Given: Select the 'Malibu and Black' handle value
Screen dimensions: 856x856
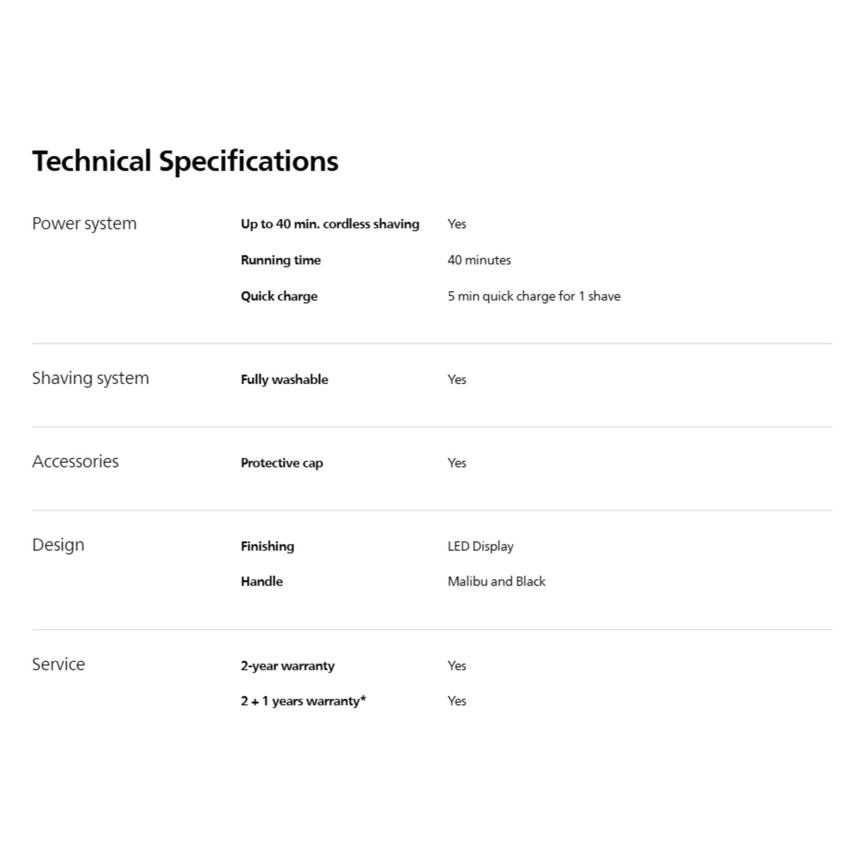Looking at the screenshot, I should [496, 581].
